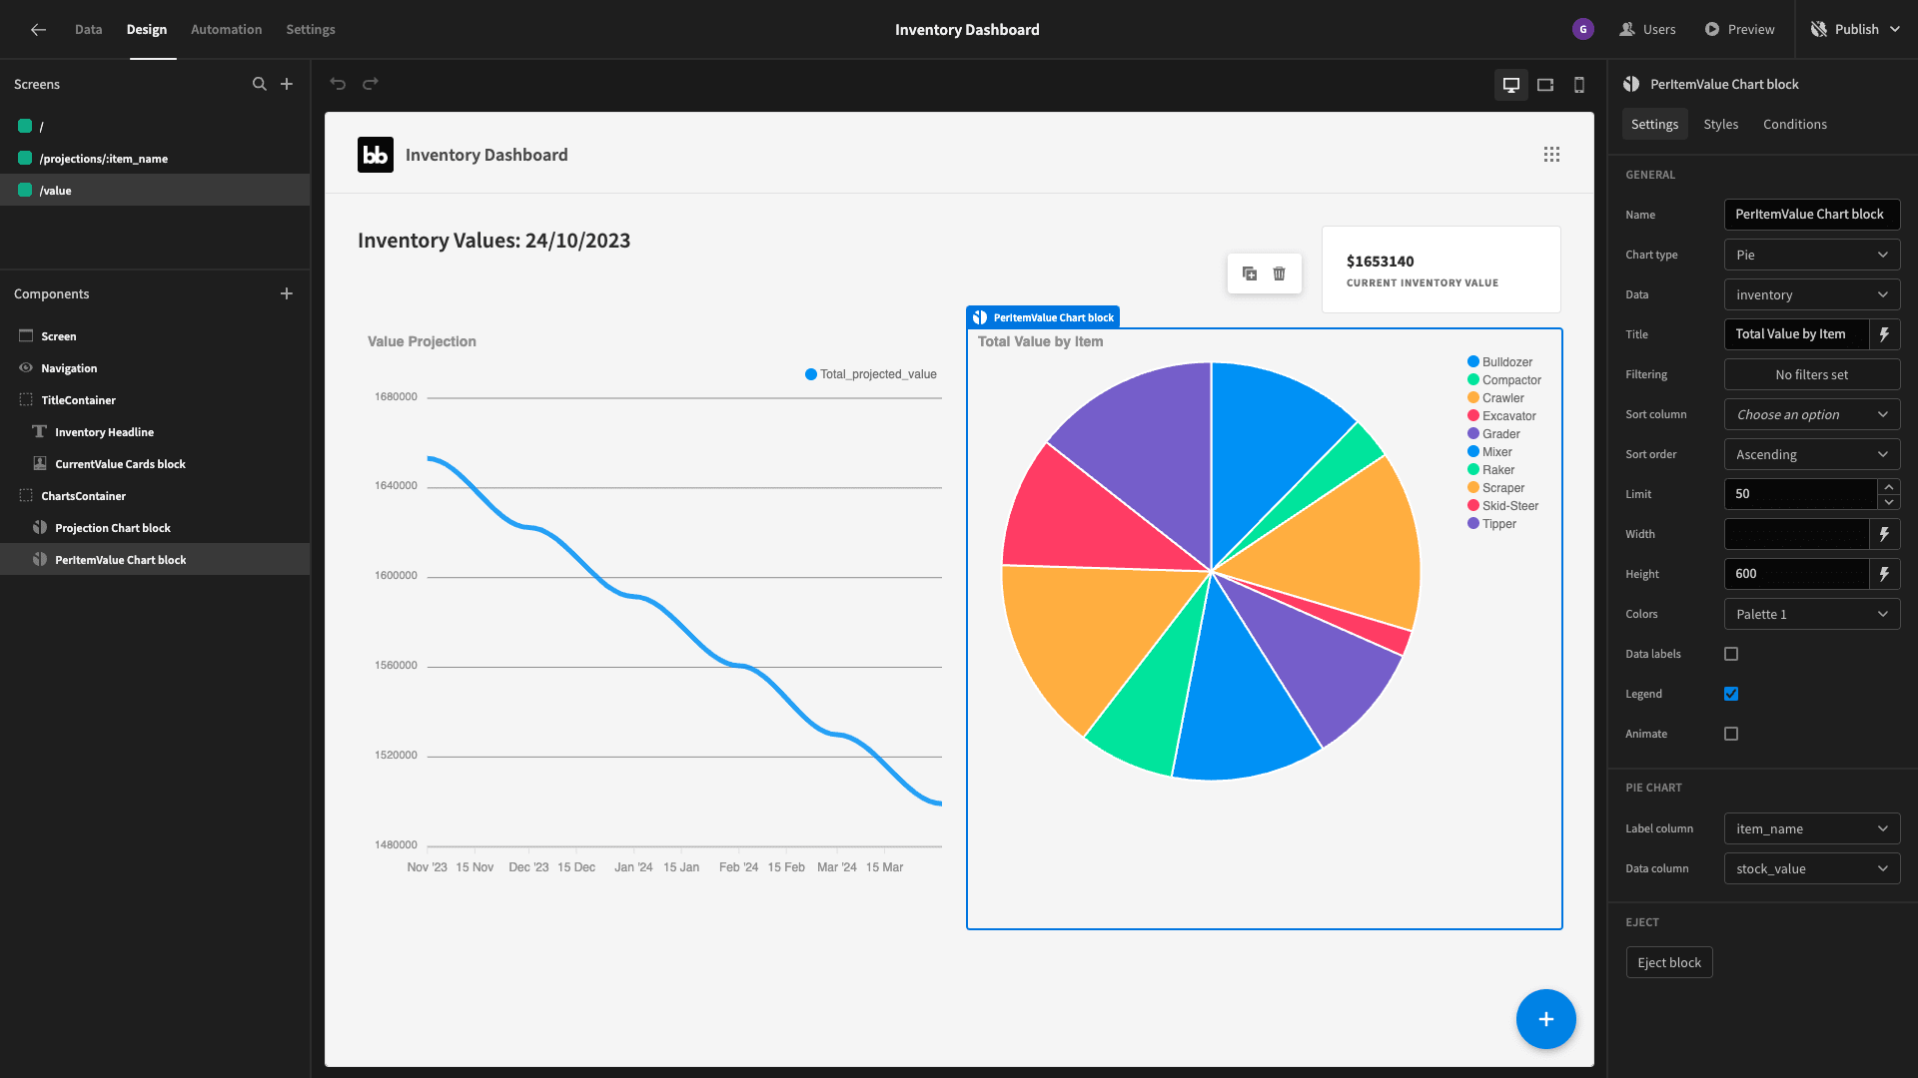Toggle Total_projected_value legend item
The width and height of the screenshot is (1918, 1078).
(871, 374)
